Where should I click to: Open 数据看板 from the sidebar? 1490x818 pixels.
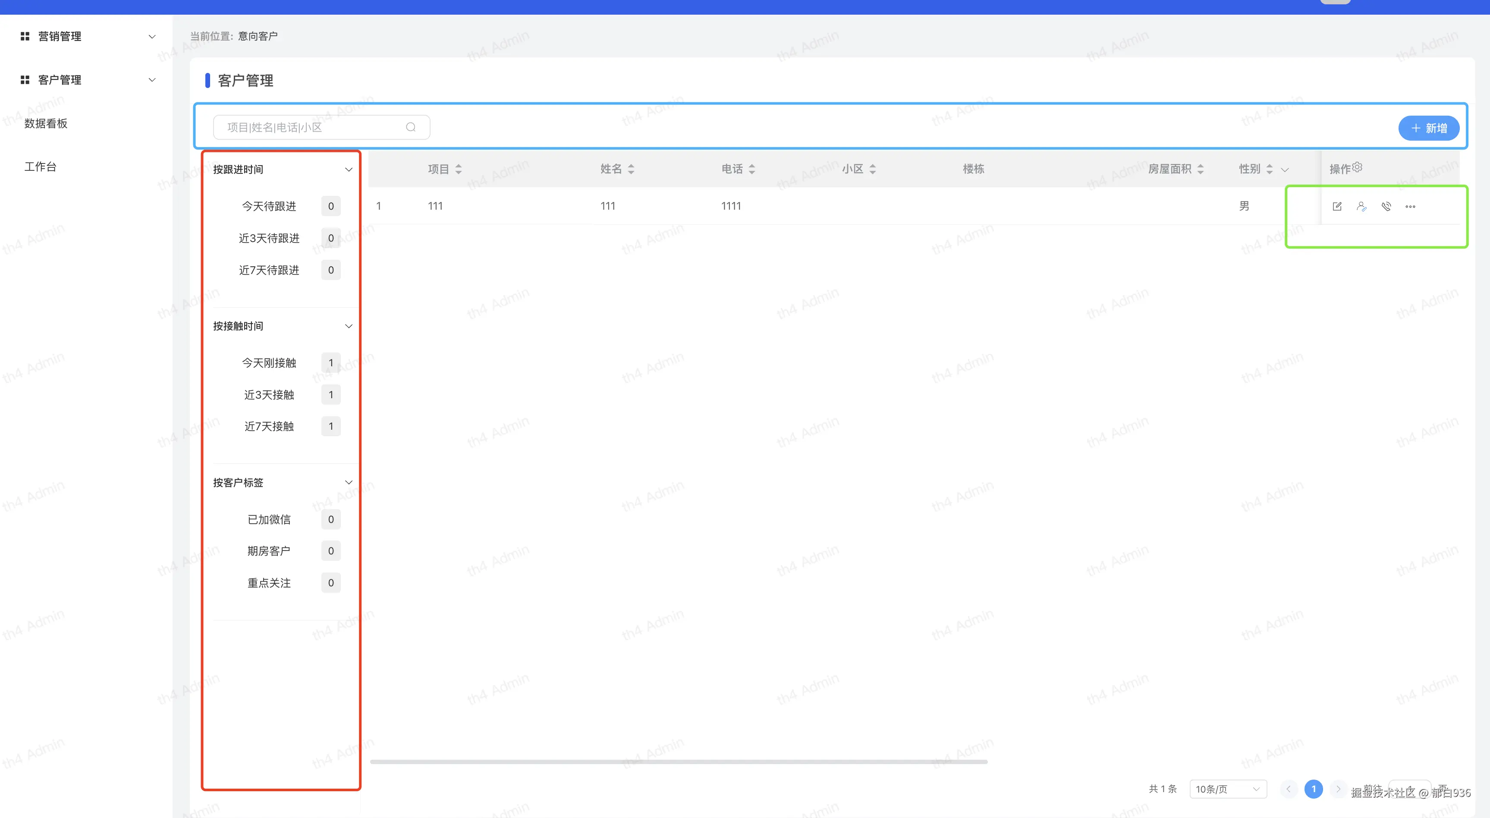(x=46, y=123)
